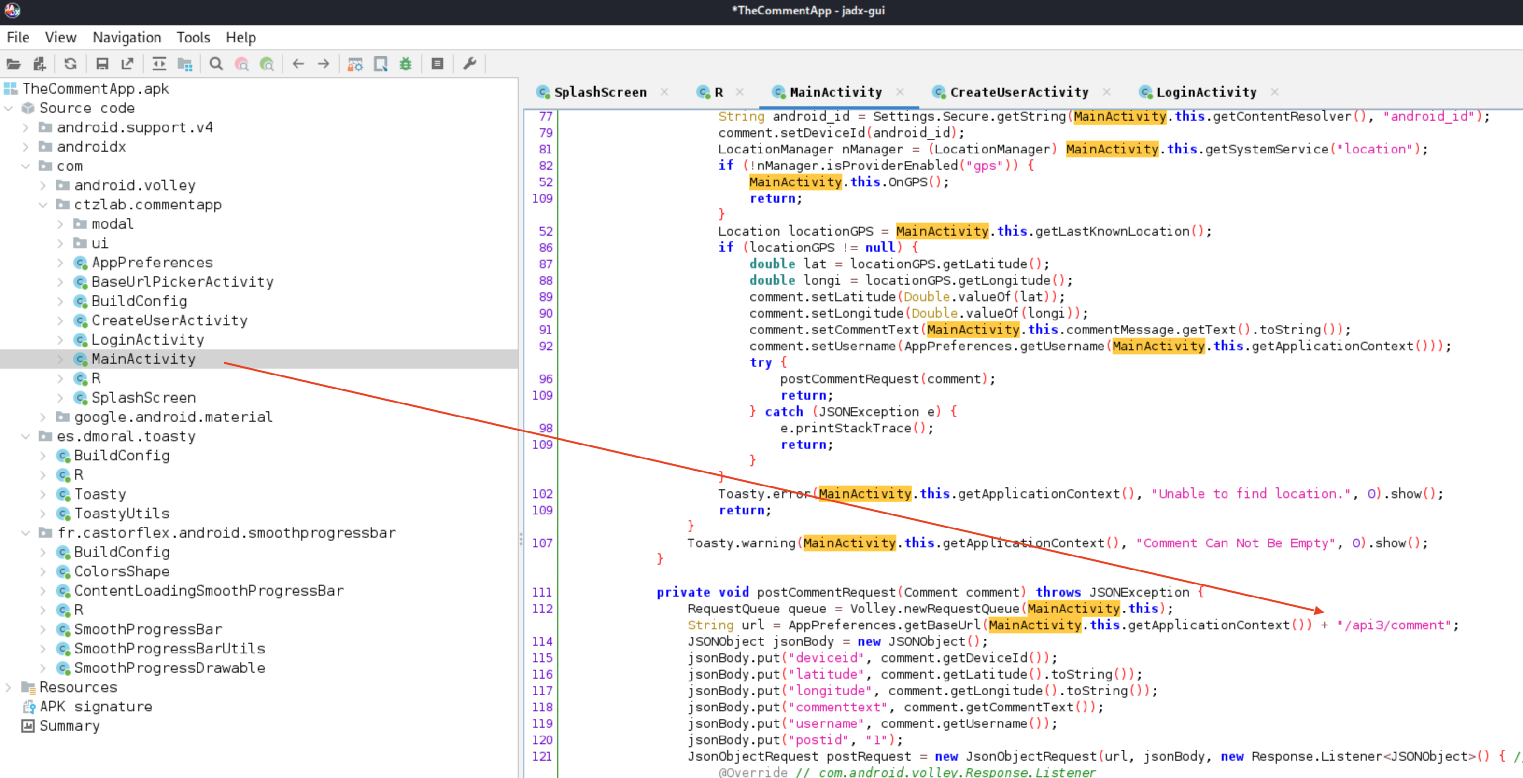
Task: Click the Reload files icon
Action: (71, 64)
